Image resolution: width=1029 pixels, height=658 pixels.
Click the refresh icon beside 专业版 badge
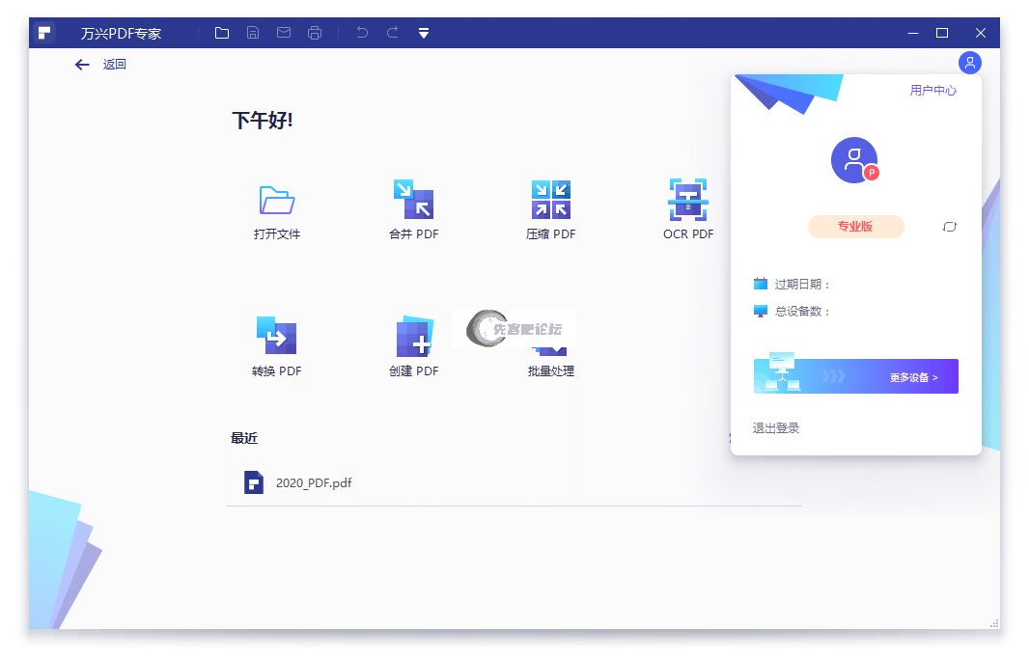tap(949, 227)
